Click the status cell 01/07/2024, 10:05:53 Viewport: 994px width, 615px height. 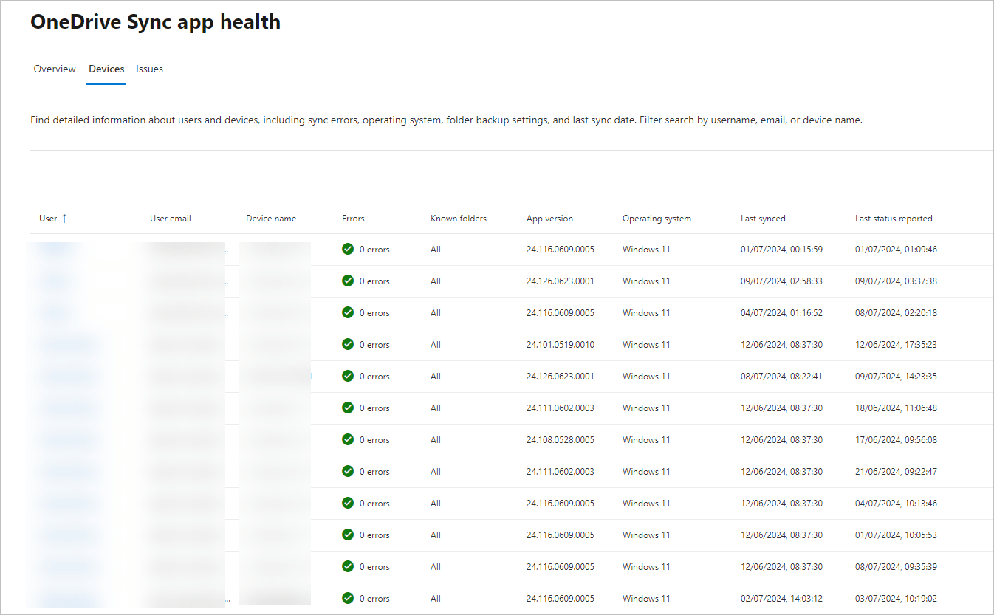pyautogui.click(x=896, y=535)
